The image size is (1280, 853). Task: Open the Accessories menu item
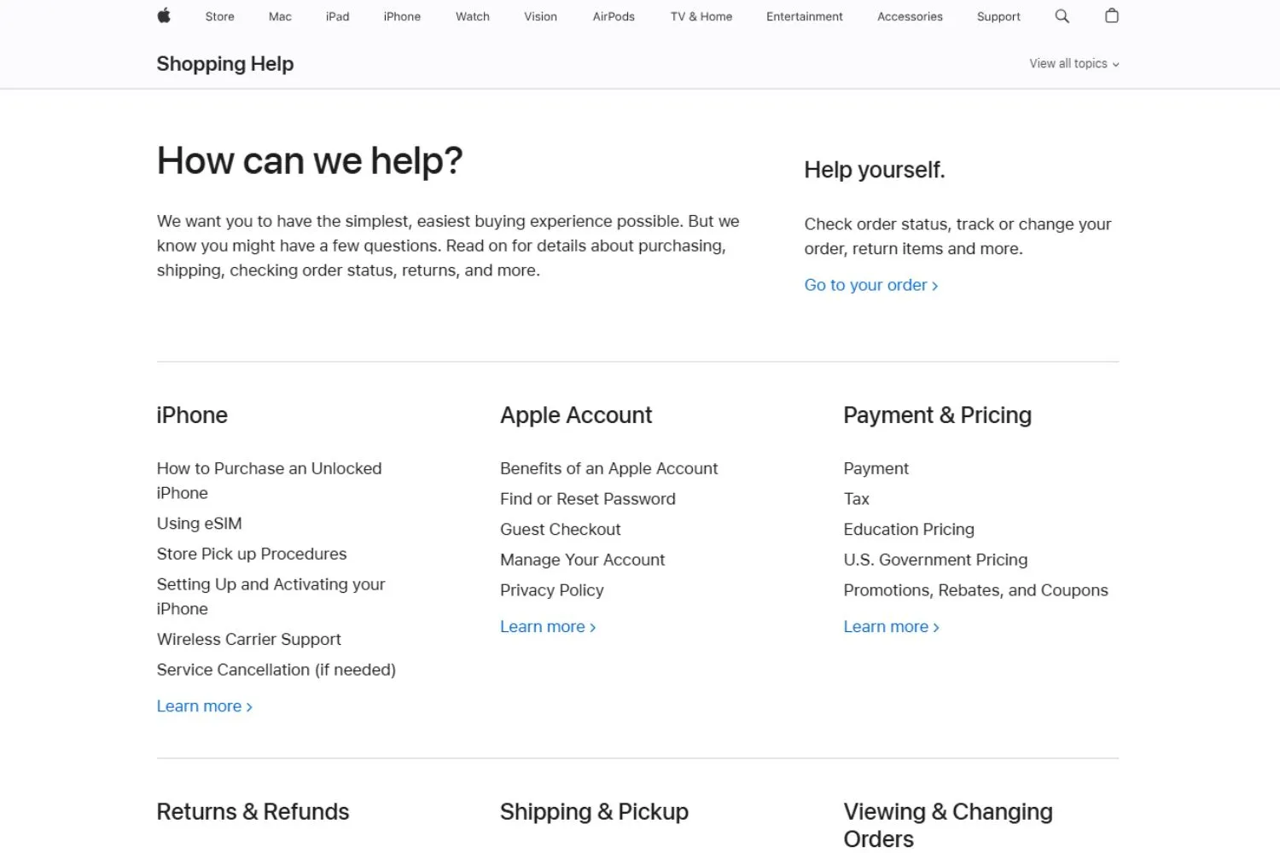910,16
